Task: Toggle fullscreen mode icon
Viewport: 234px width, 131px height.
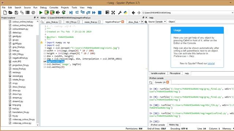Action: (x=113, y=13)
